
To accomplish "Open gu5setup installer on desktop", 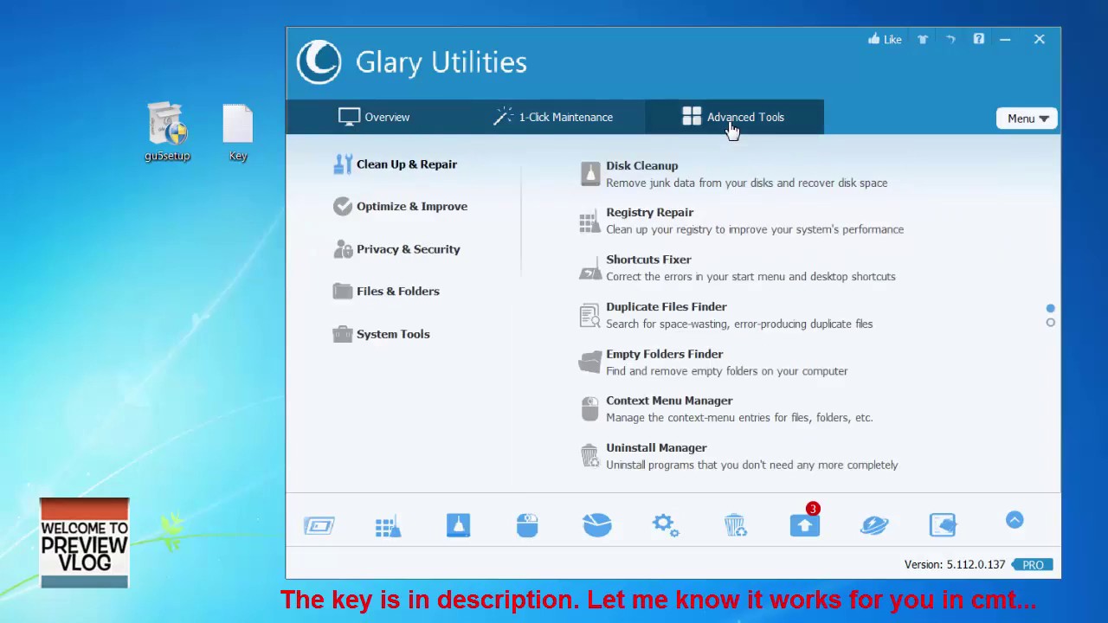I will [167, 132].
